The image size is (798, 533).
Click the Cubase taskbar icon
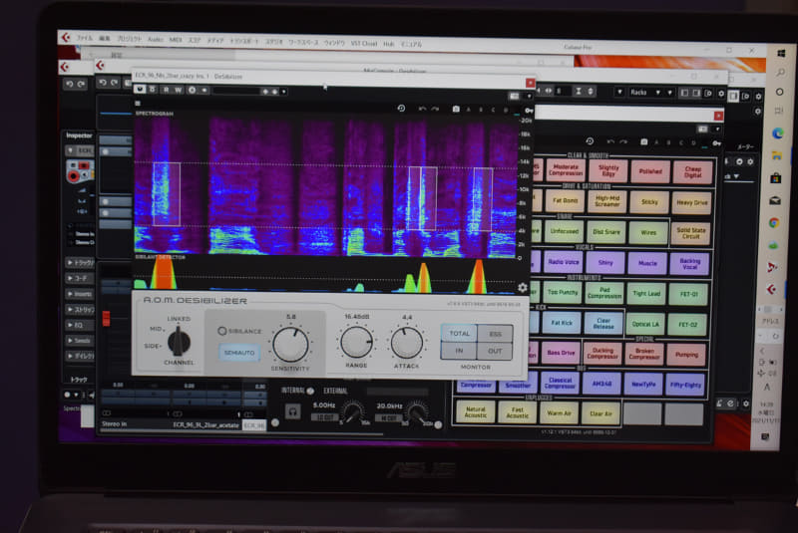point(771,290)
